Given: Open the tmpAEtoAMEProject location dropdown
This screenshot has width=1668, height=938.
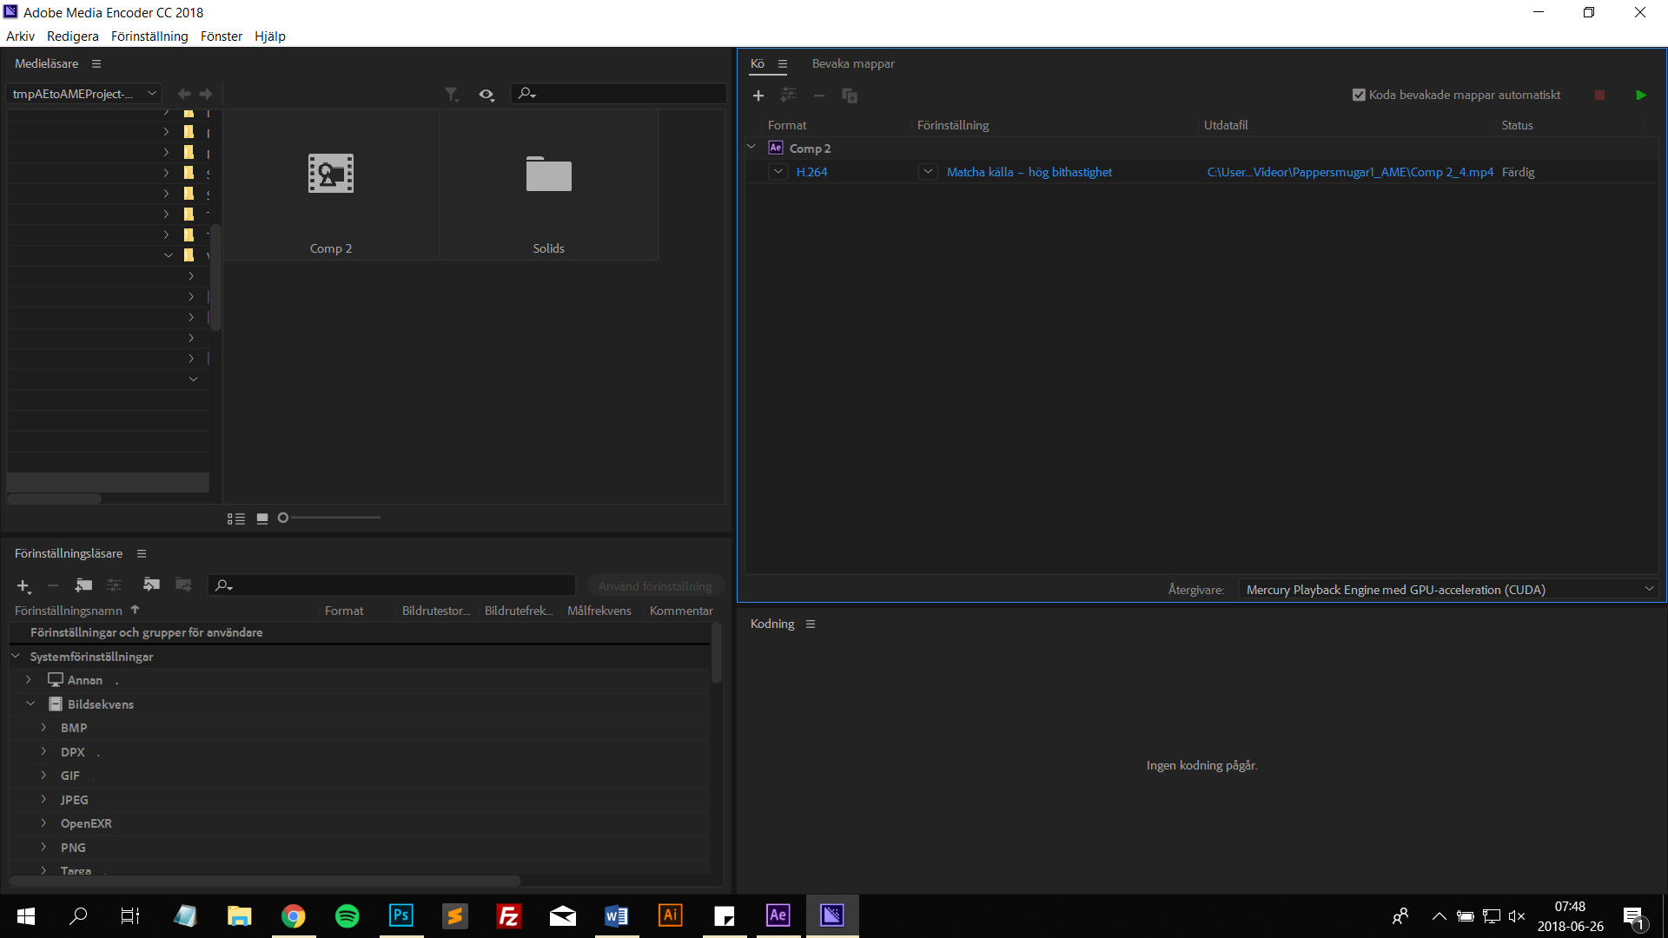Looking at the screenshot, I should coord(84,94).
